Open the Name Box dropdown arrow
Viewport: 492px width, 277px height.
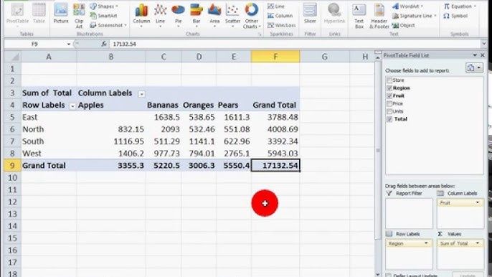(69, 44)
